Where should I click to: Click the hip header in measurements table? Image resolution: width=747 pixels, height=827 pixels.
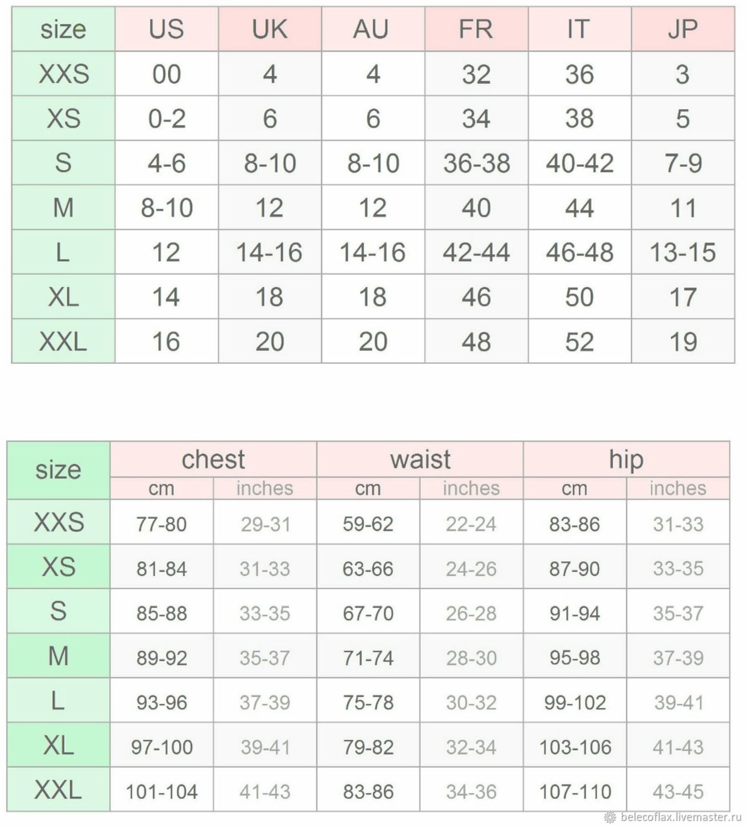[626, 459]
